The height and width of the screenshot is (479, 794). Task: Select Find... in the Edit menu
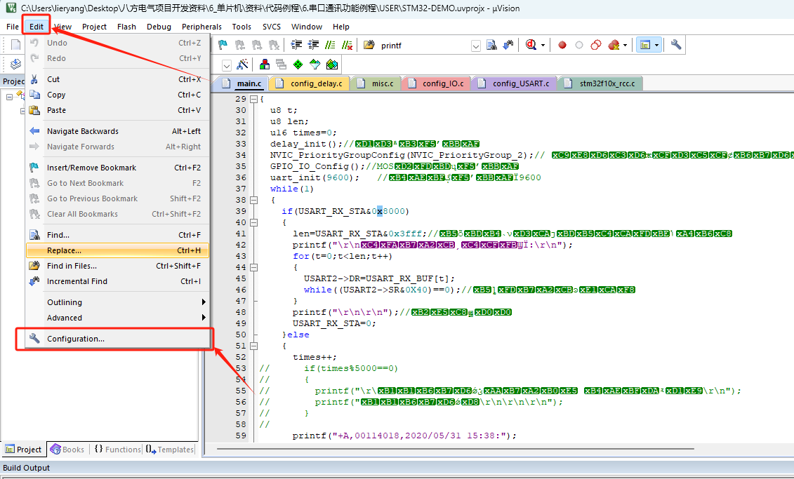117,235
